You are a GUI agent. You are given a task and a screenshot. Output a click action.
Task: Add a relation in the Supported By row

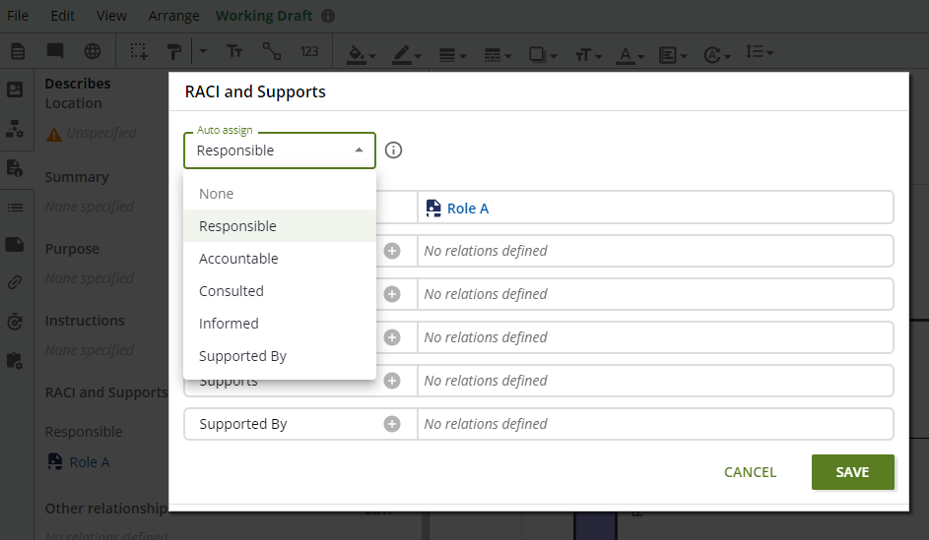pos(392,424)
